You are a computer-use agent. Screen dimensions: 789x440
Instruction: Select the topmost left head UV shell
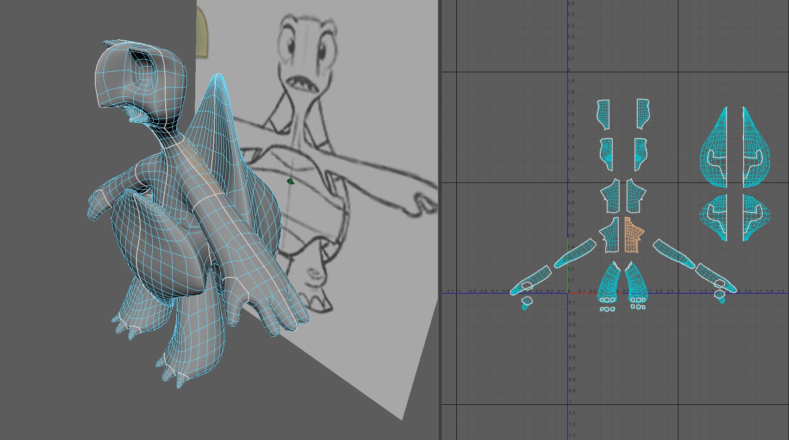pyautogui.click(x=603, y=114)
